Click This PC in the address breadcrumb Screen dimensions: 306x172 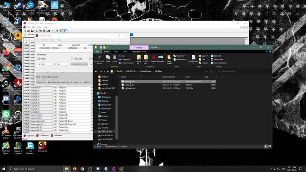click(120, 71)
